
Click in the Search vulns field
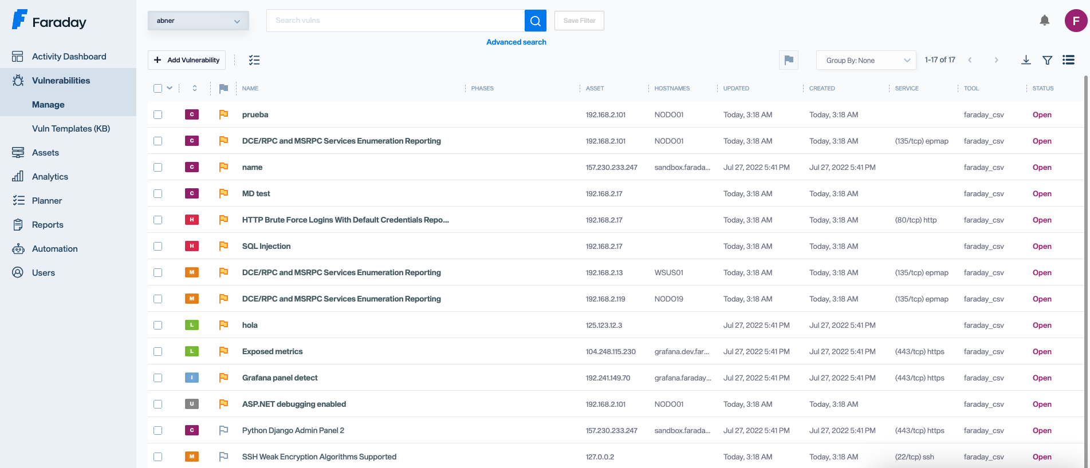pyautogui.click(x=395, y=21)
